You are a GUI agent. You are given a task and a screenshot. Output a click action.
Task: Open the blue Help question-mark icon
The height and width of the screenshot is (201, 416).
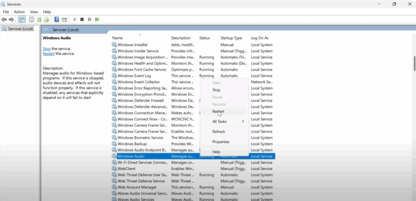tap(57, 19)
